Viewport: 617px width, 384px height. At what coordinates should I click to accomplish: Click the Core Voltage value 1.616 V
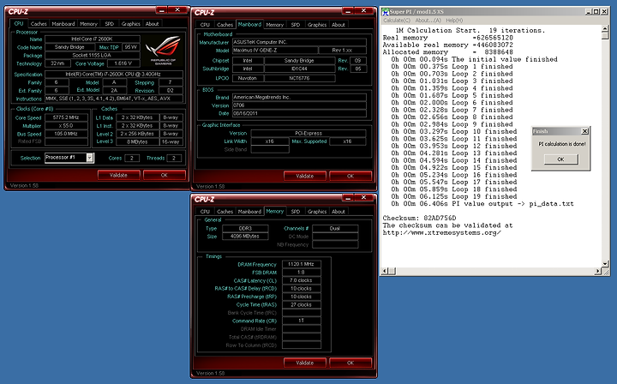[123, 63]
